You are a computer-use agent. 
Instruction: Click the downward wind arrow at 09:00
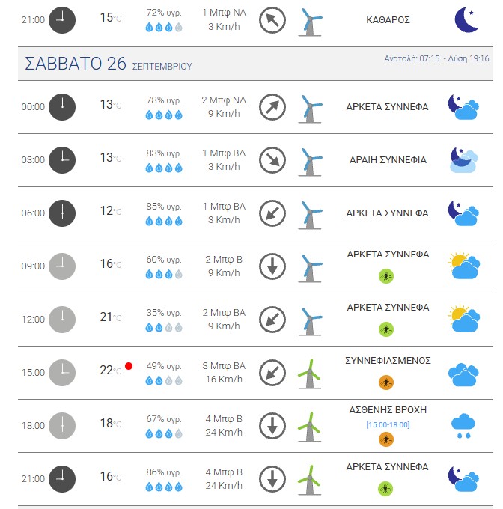click(272, 266)
